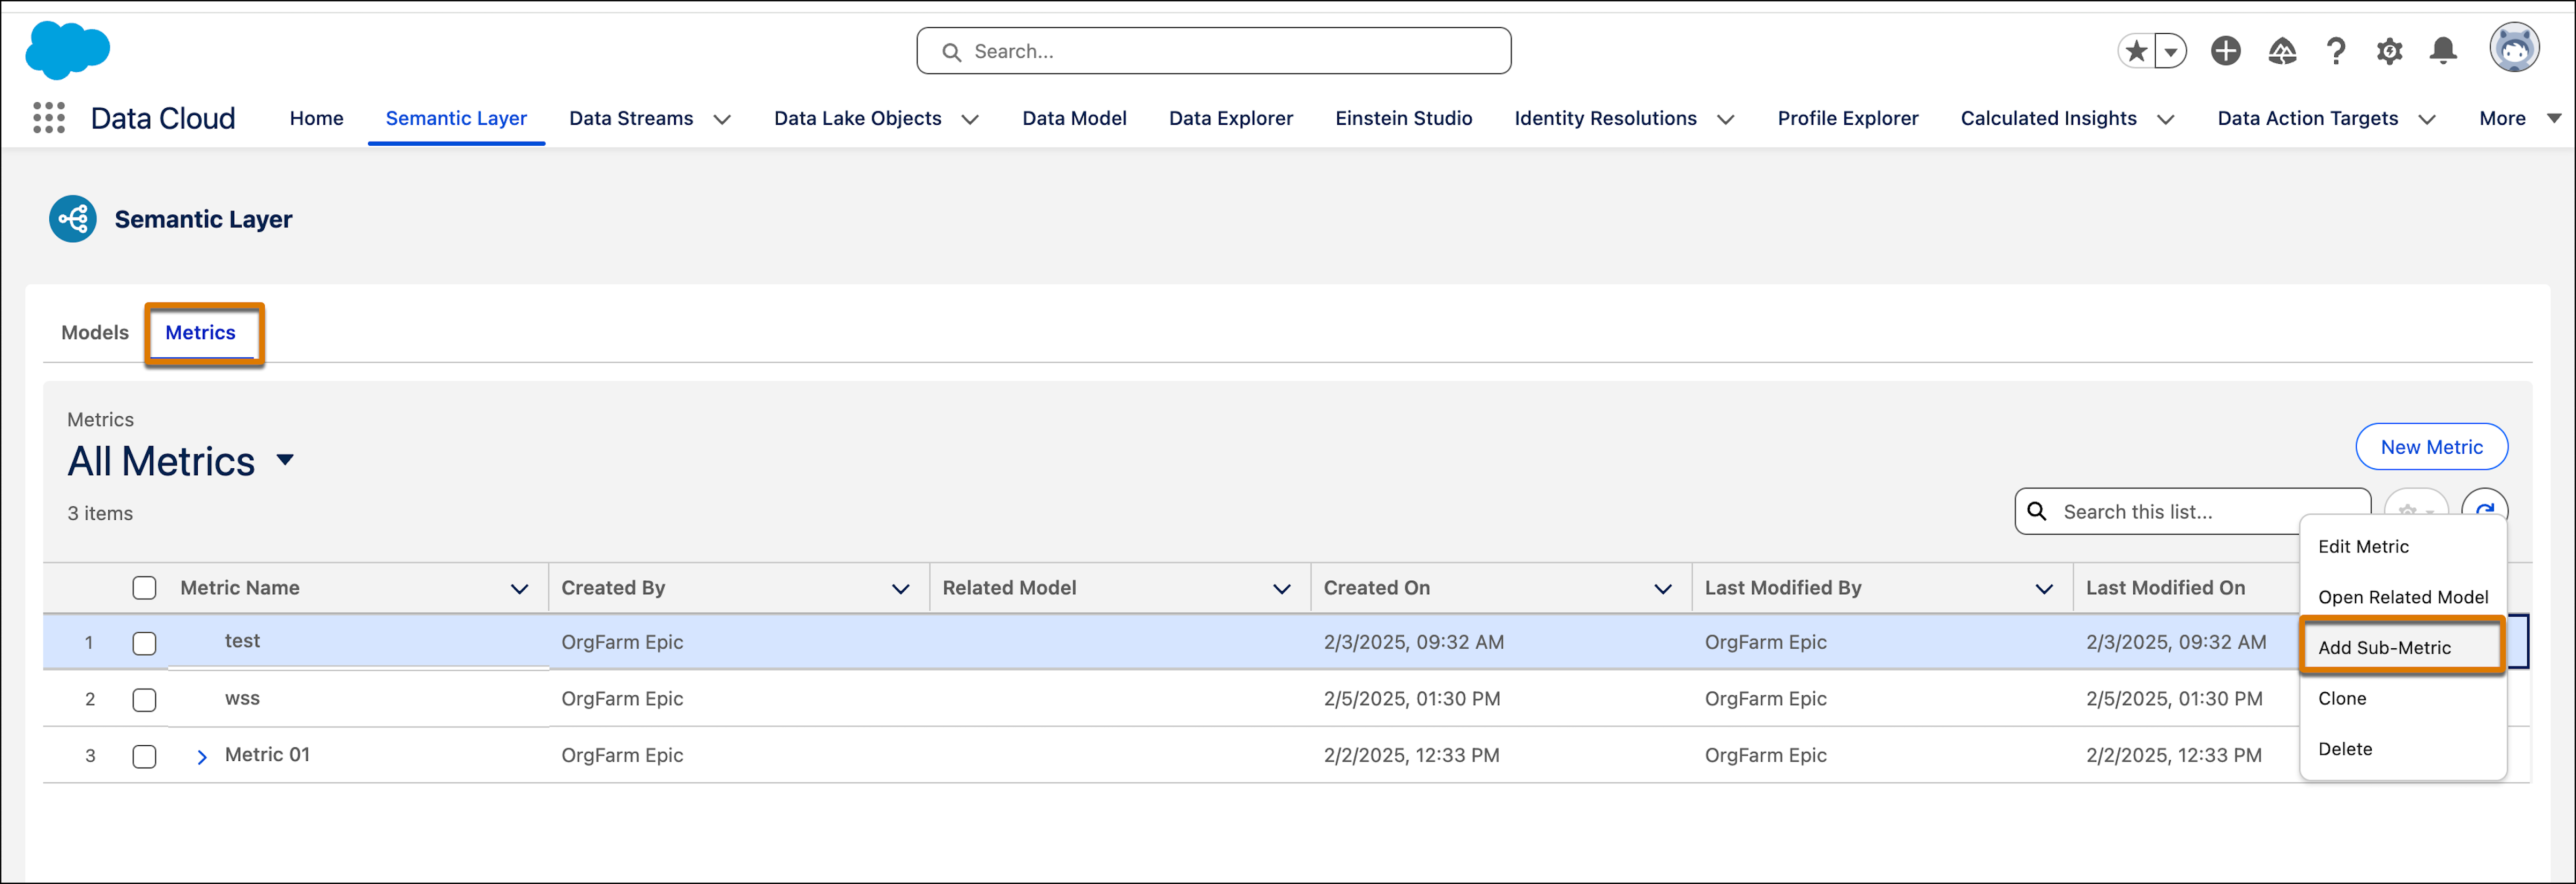Click the '2/2/2025, 12:33 PM' Created On cell

(x=1411, y=756)
